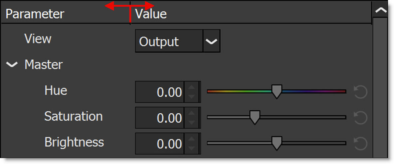Click the Saturation value input field
394x164 pixels.
point(160,118)
